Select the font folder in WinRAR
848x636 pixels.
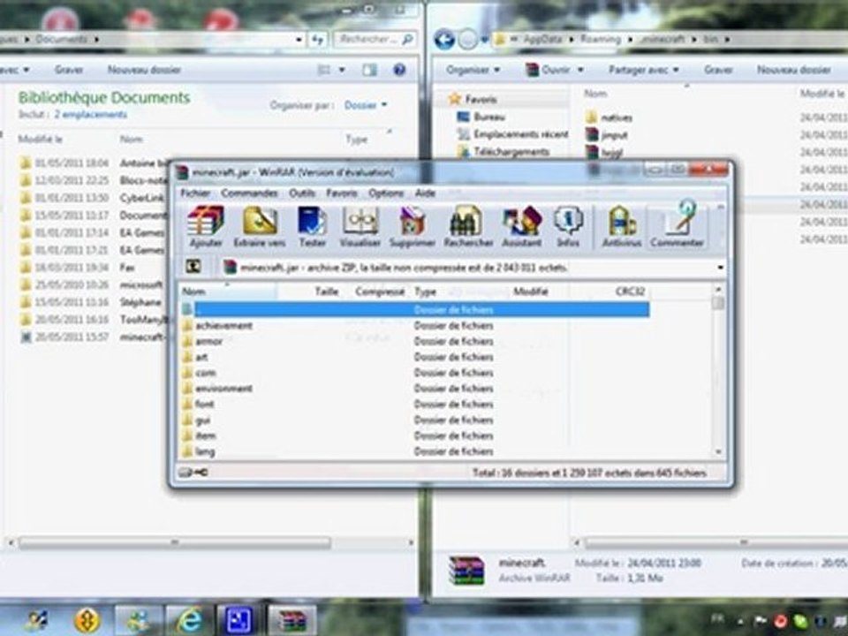pyautogui.click(x=204, y=404)
